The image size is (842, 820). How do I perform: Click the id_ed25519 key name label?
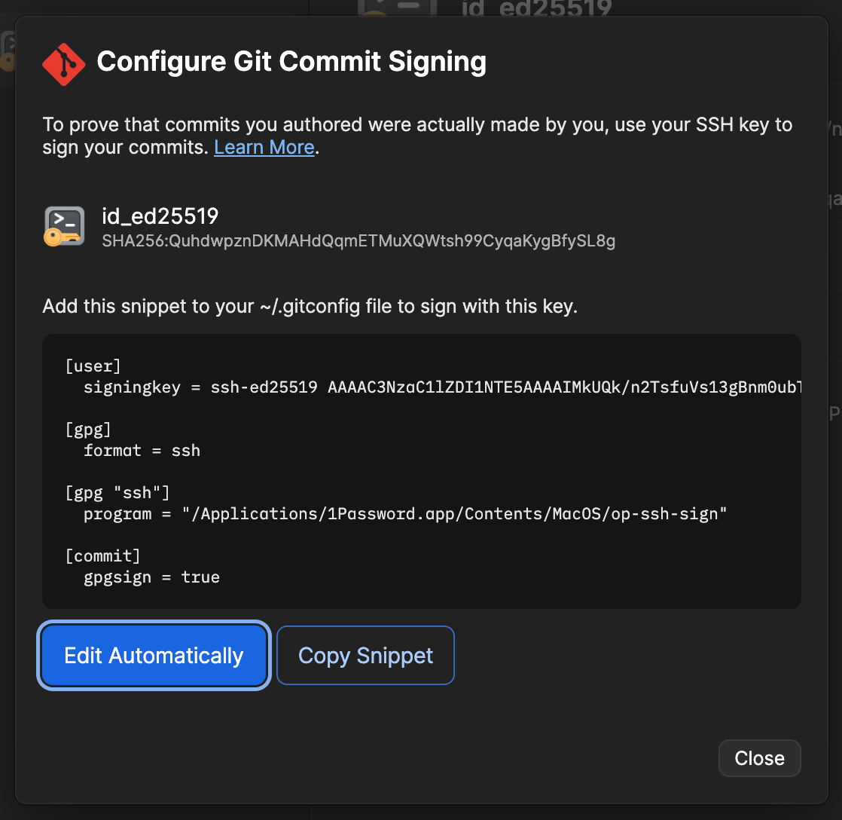coord(160,216)
